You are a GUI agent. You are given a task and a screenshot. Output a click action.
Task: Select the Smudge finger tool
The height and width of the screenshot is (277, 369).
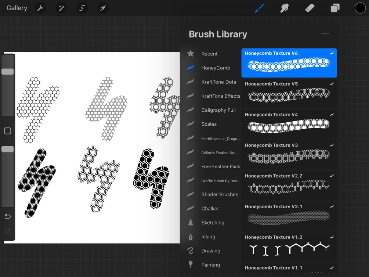(285, 8)
